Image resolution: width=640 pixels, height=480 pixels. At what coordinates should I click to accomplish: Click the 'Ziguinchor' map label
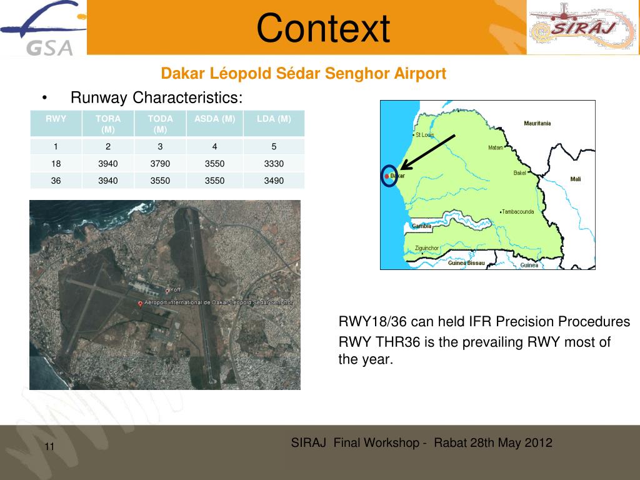(426, 248)
